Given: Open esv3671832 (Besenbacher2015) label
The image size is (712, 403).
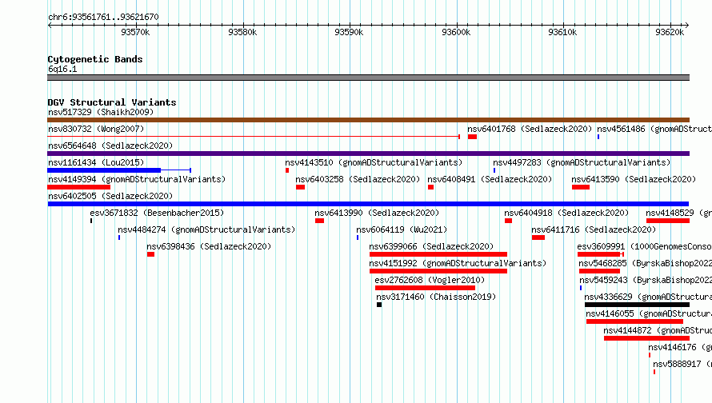Looking at the screenshot, I should [157, 213].
